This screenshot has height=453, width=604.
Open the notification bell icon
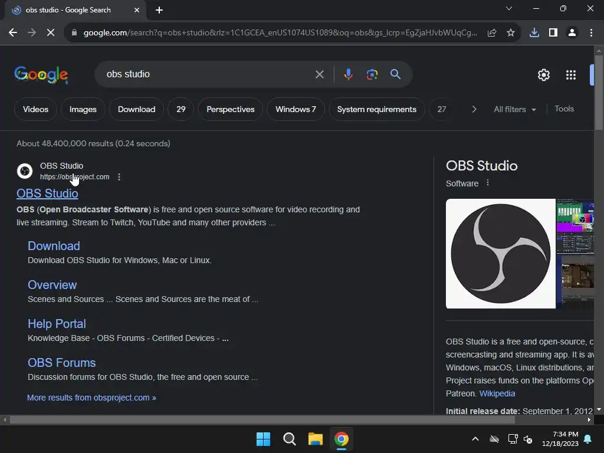click(588, 439)
